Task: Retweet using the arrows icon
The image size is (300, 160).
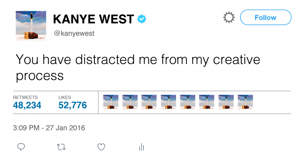Action: [62, 147]
